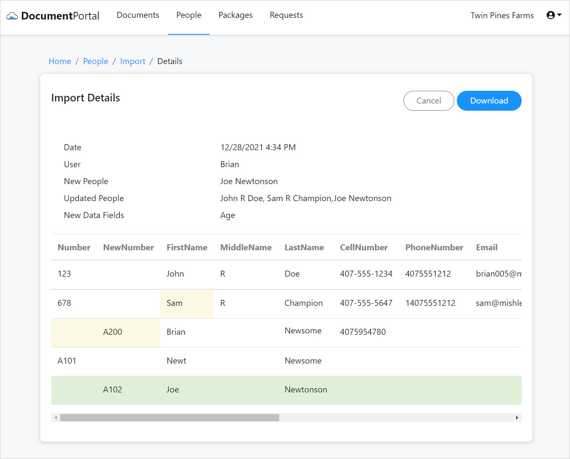Cancel the import details view
The image size is (570, 459).
[x=428, y=101]
